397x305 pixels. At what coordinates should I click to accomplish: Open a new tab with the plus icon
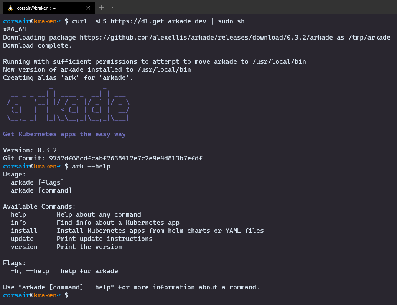101,8
